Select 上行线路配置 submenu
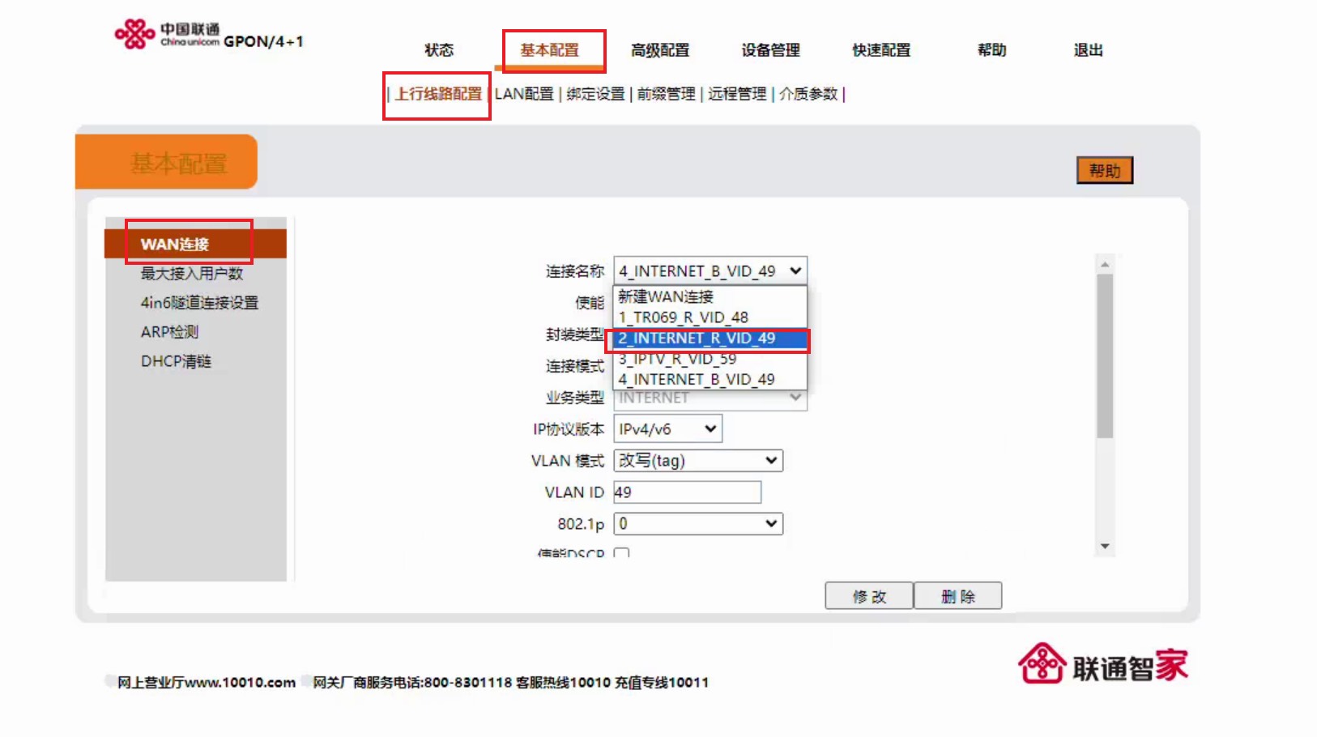 [438, 94]
